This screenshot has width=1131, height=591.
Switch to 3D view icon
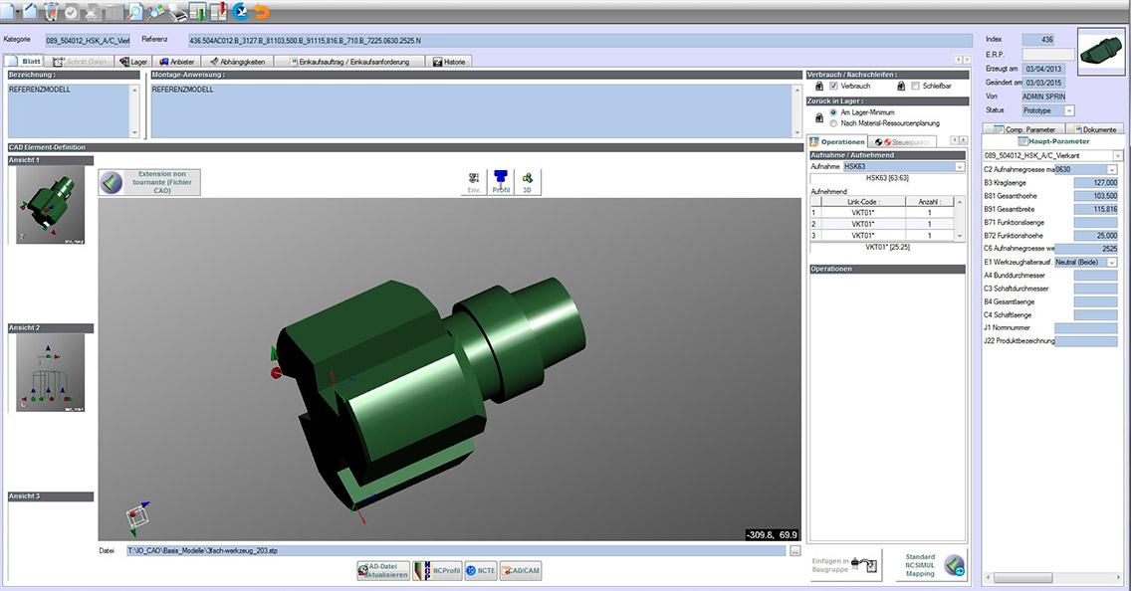point(528,181)
